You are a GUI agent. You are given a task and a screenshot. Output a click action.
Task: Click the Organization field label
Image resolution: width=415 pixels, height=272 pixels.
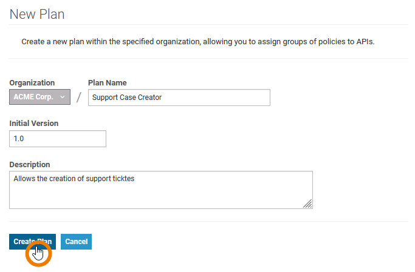32,83
